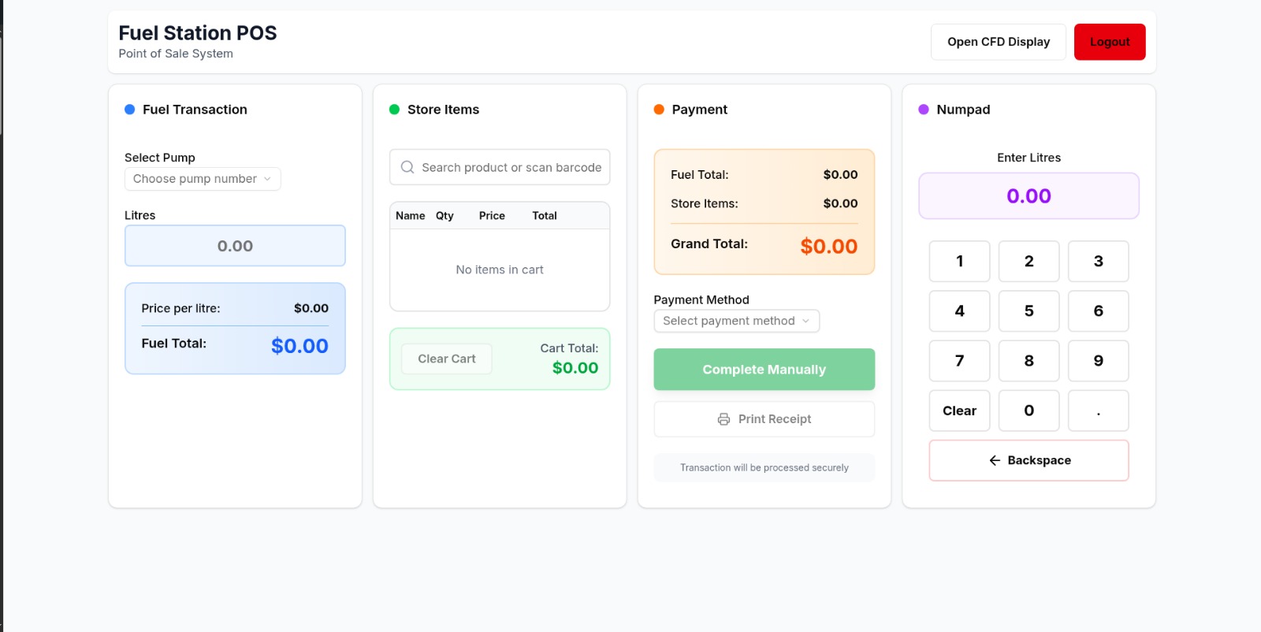This screenshot has height=632, width=1261.
Task: Focus the Litres input field
Action: coord(235,246)
